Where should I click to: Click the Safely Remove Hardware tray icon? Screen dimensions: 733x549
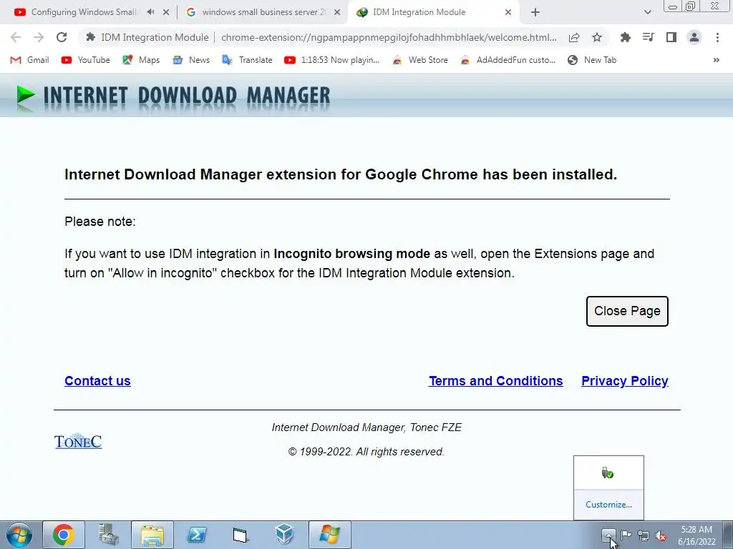[607, 473]
